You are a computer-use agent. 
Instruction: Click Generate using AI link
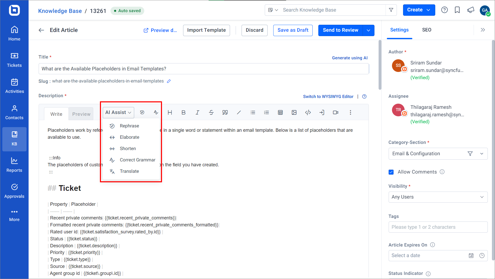click(349, 58)
